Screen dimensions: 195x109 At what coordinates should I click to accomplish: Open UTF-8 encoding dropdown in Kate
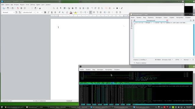(x=179, y=60)
